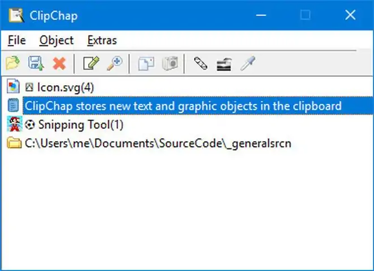The width and height of the screenshot is (374, 271).
Task: Select the Snipping Tool(1) entry
Action: 80,124
